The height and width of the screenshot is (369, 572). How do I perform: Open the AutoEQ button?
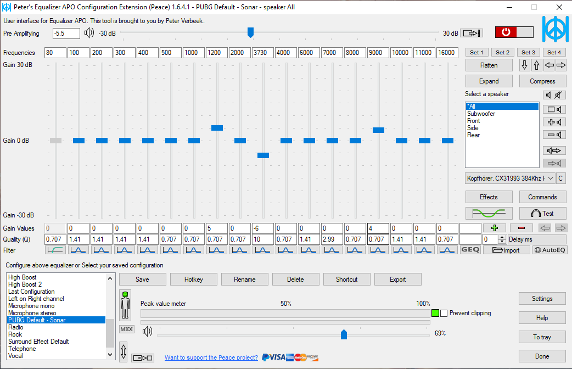(x=549, y=250)
